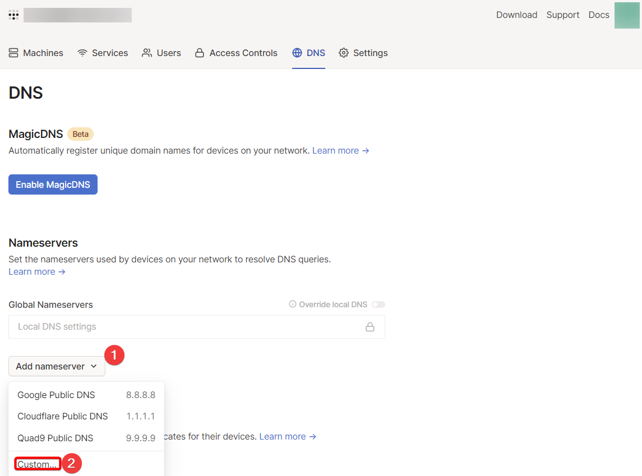Toggle Override local DNS switch
The width and height of the screenshot is (642, 476).
tap(378, 304)
